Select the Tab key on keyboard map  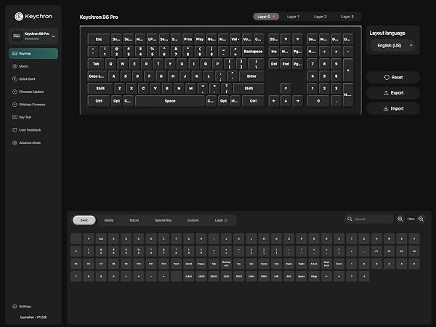(96, 64)
